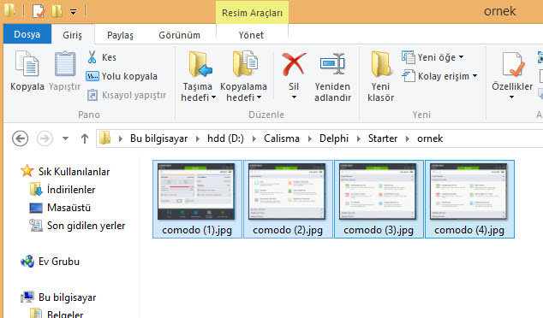Click quick access properties icon in title bar
This screenshot has width=543, height=318.
tap(38, 11)
